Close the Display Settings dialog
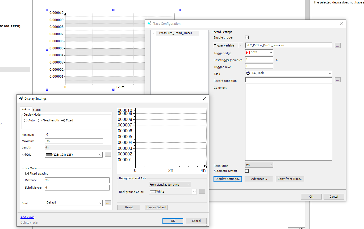This screenshot has height=229, width=364. (204, 98)
